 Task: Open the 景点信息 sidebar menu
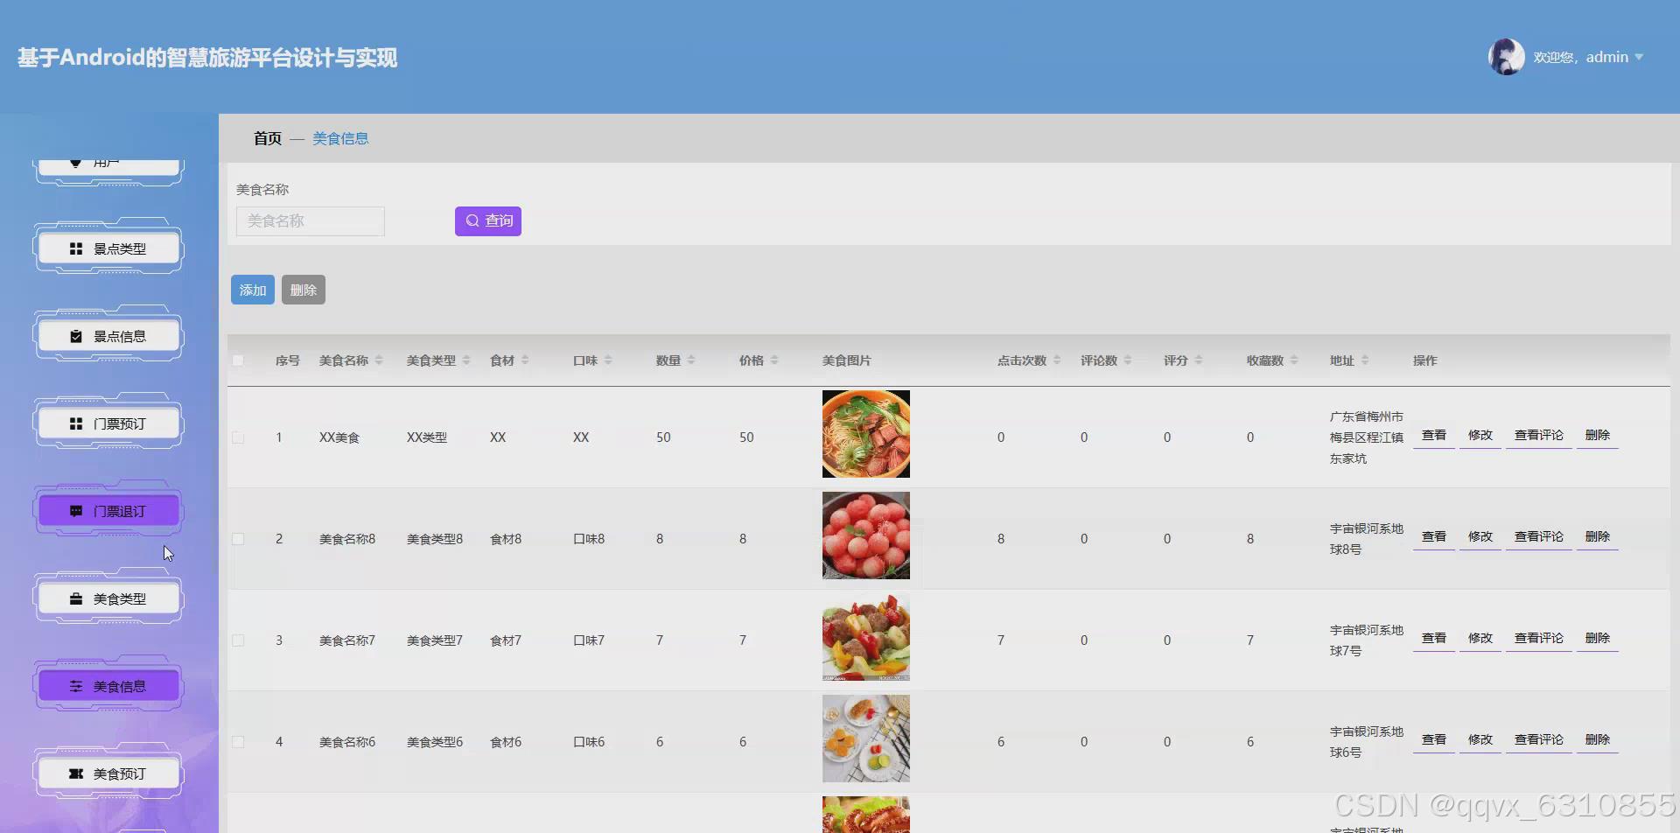(108, 337)
